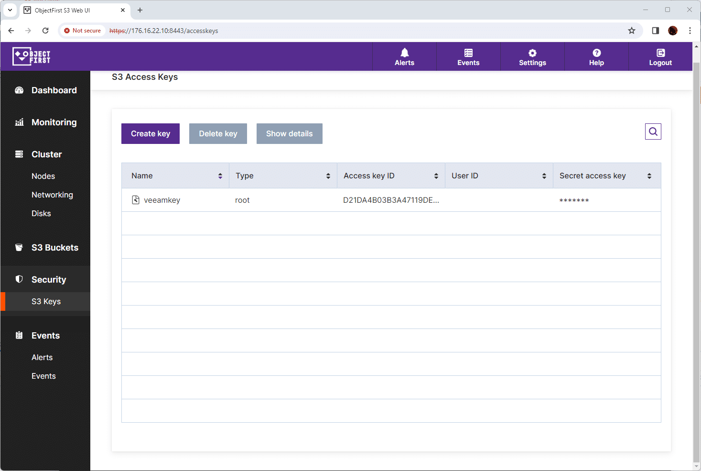Screen dimensions: 701x471
Task: Sort the table by Secret access key
Action: click(x=649, y=176)
